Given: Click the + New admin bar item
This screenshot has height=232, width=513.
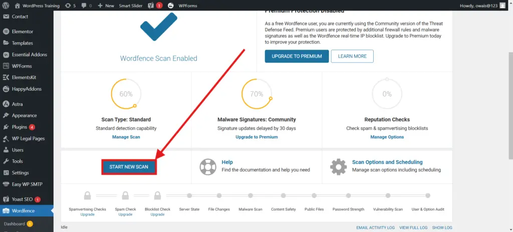Looking at the screenshot, I should coord(106,6).
